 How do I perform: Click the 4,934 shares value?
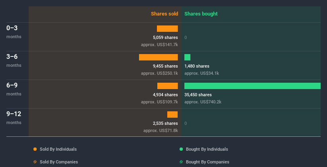point(165,95)
